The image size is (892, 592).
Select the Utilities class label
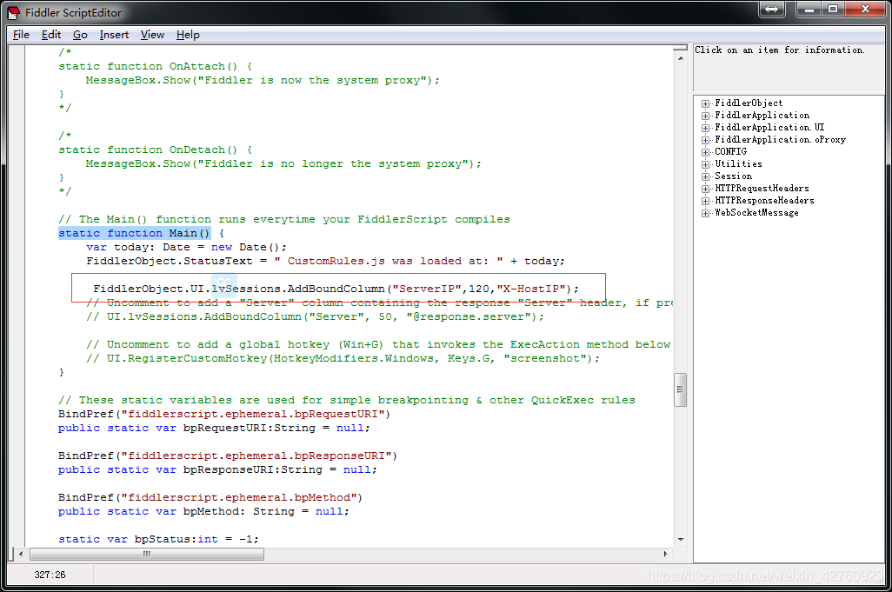tap(738, 163)
